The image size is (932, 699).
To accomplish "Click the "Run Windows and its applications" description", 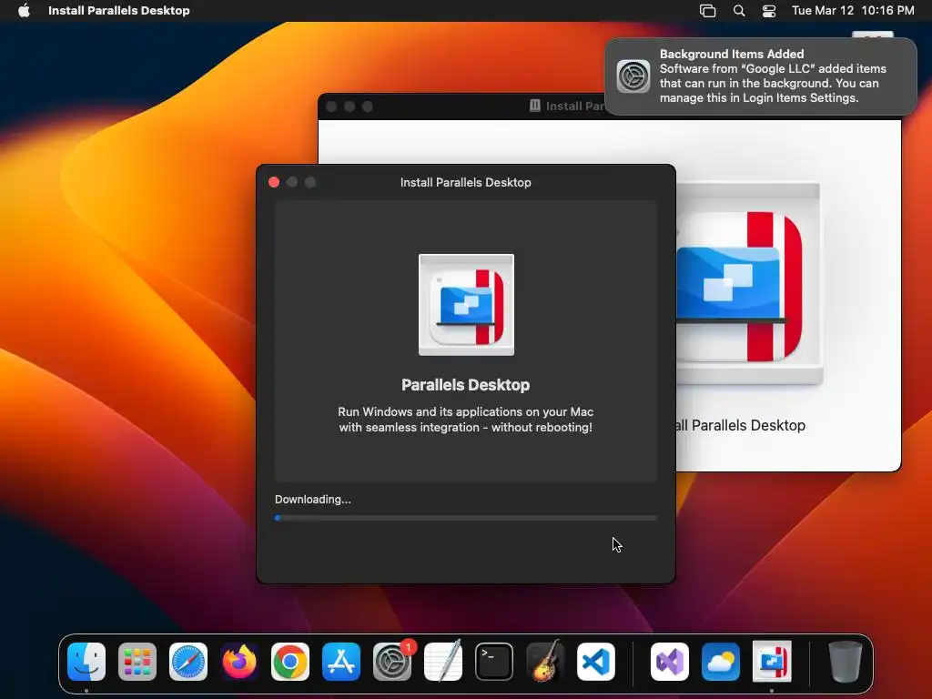I will tap(466, 420).
